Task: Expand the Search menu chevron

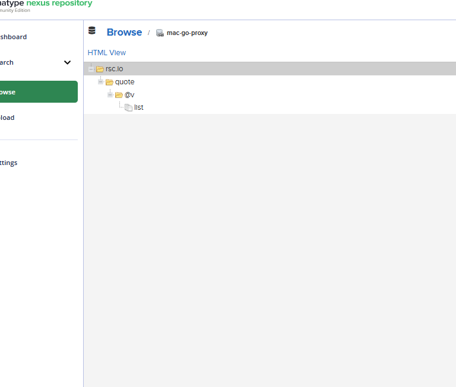Action: tap(68, 62)
